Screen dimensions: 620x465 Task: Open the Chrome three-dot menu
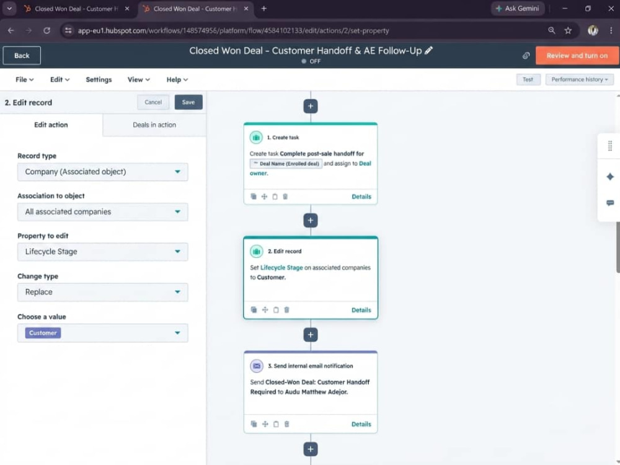611,30
